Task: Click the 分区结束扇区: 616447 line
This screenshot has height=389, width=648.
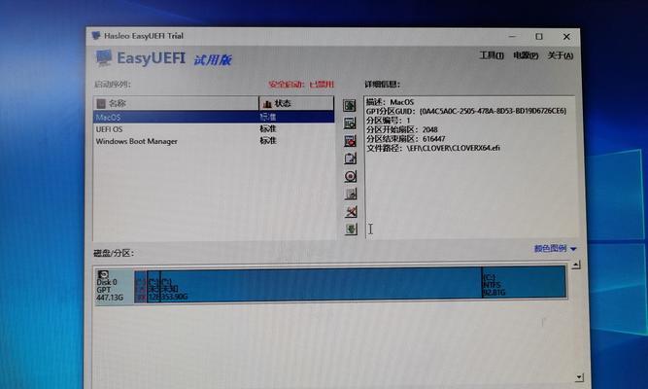Action: [x=406, y=139]
